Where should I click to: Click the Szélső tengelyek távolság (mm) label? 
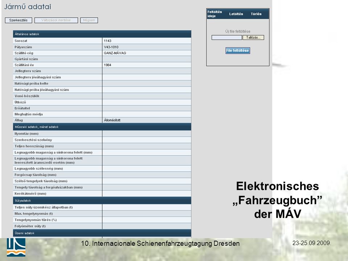pyautogui.click(x=41, y=181)
